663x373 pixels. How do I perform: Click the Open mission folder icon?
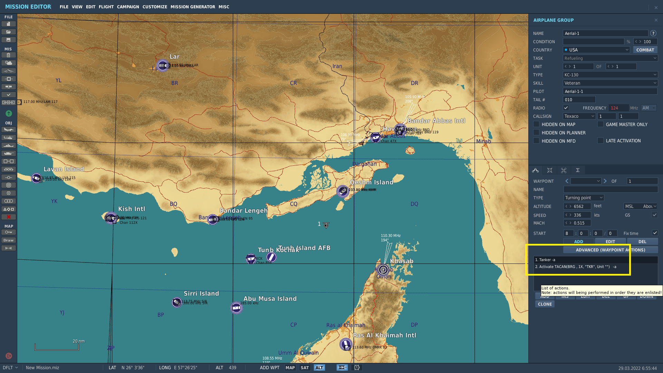pos(9,32)
